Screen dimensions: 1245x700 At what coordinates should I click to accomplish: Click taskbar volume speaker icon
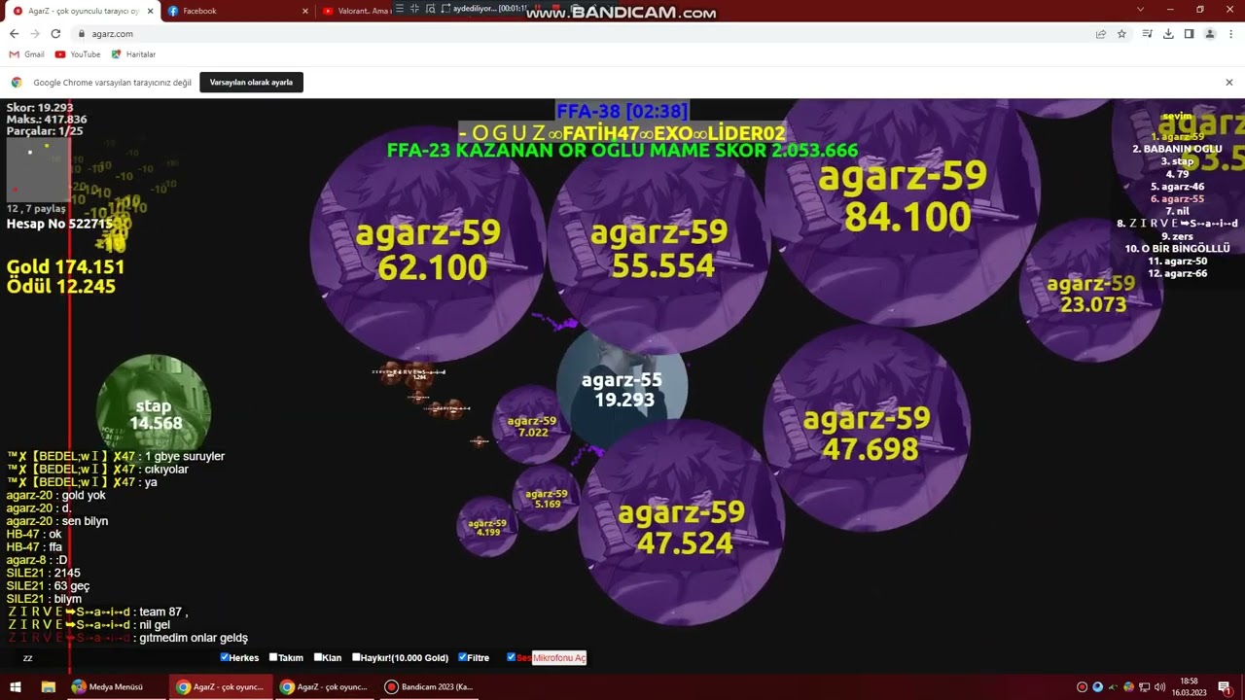click(1159, 687)
